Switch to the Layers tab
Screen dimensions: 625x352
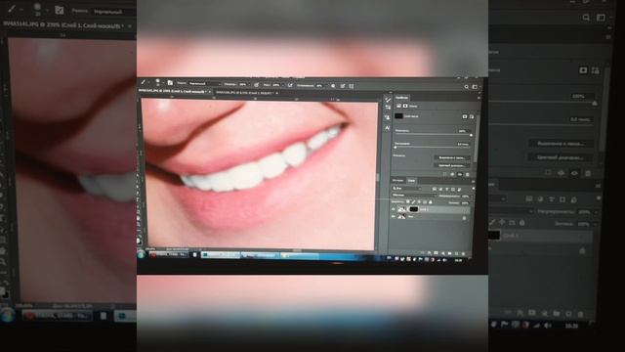point(412,180)
